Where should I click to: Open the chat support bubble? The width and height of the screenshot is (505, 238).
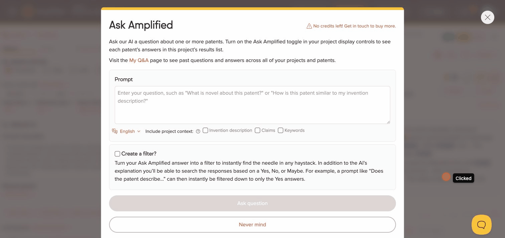(x=481, y=224)
